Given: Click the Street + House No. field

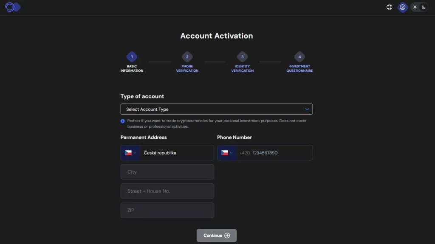Looking at the screenshot, I should click(x=167, y=191).
